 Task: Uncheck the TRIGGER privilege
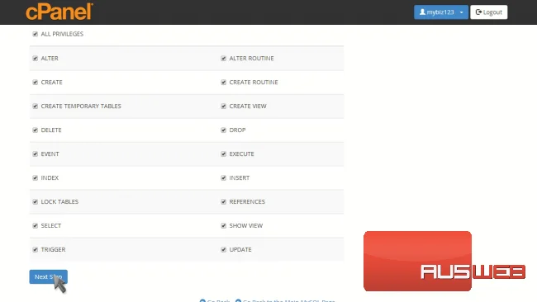tap(36, 250)
